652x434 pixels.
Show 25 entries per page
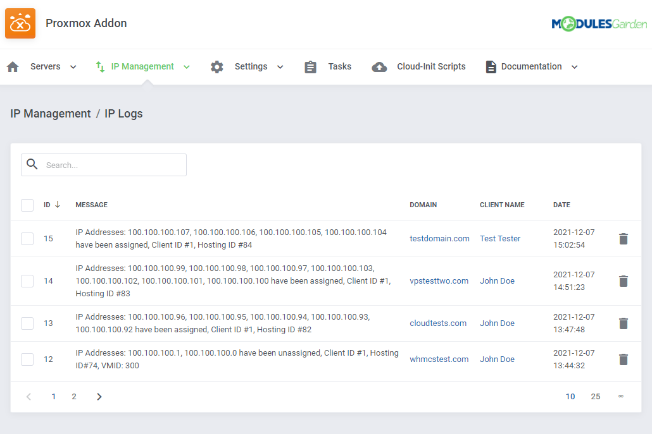point(596,397)
